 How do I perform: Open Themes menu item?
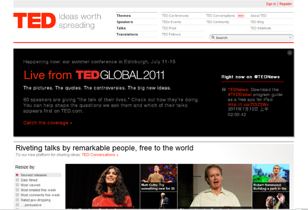pos(123,16)
